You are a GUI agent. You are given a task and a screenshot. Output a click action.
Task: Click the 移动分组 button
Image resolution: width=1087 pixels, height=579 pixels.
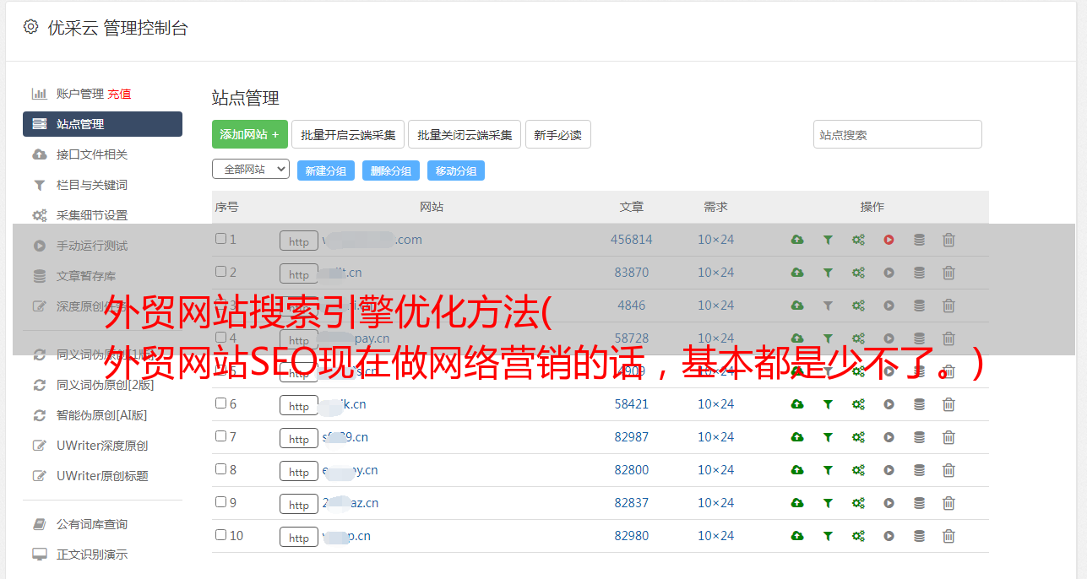point(456,170)
